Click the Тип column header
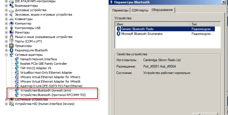228x115 pixels. [x=202, y=24]
